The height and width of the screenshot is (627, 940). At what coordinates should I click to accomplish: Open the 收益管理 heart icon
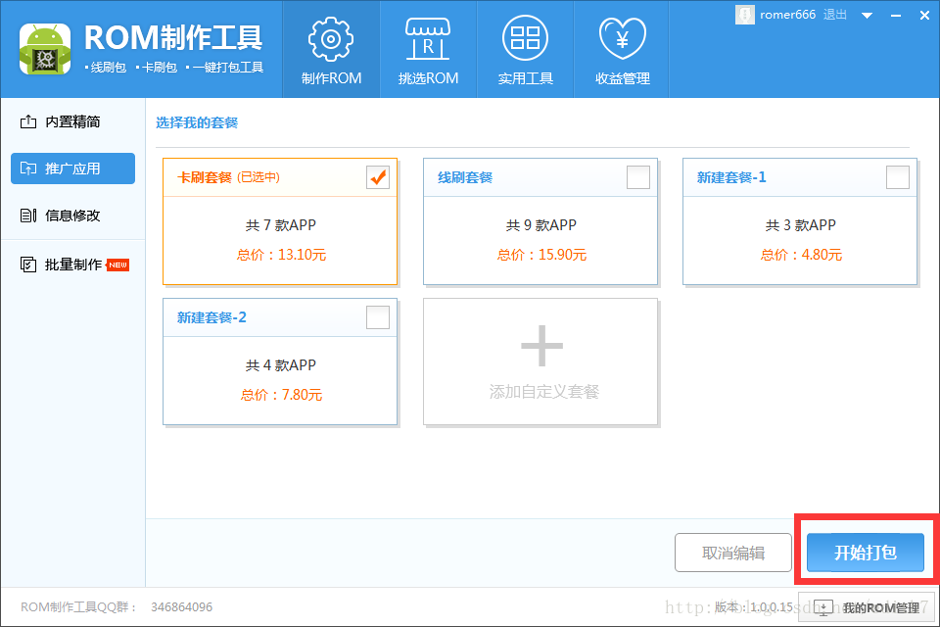coord(623,38)
